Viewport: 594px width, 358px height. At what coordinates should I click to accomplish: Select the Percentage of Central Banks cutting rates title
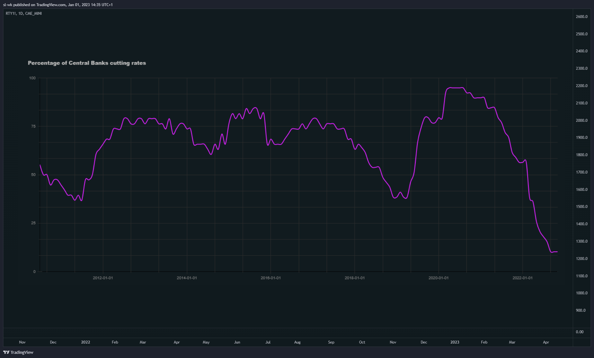coord(87,63)
